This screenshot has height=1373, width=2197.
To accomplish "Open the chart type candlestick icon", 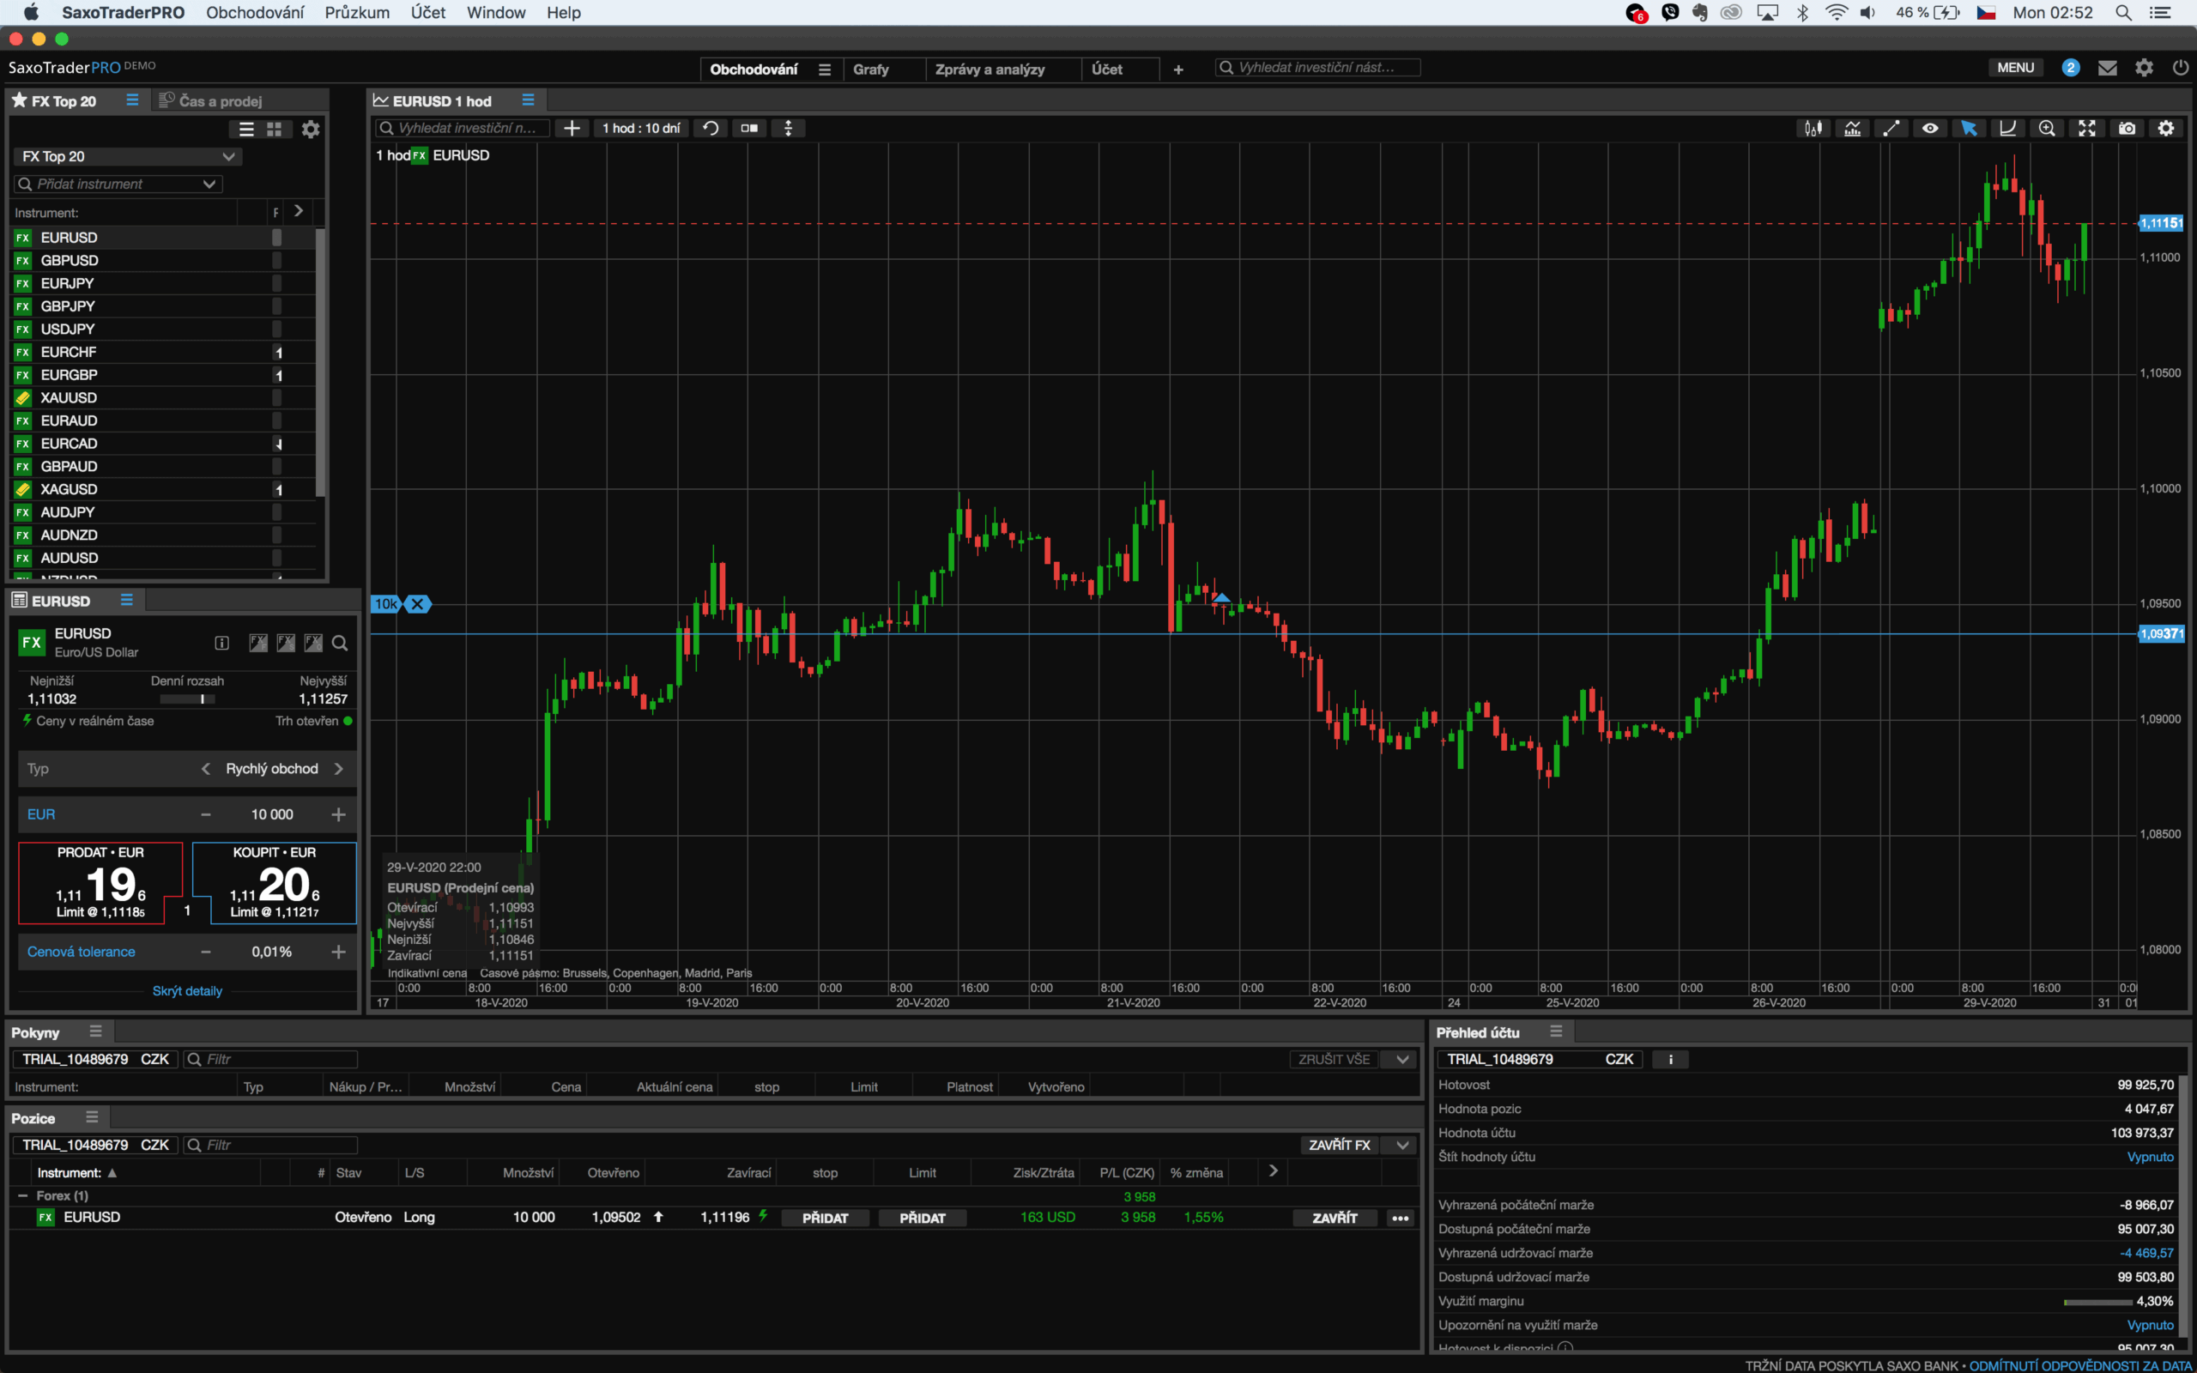I will click(x=1813, y=128).
